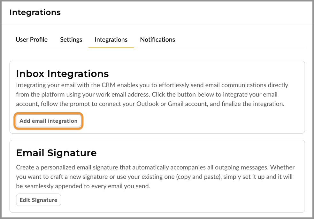Click the active tab underline indicator
Screen dimensions: 314x219
(x=111, y=47)
